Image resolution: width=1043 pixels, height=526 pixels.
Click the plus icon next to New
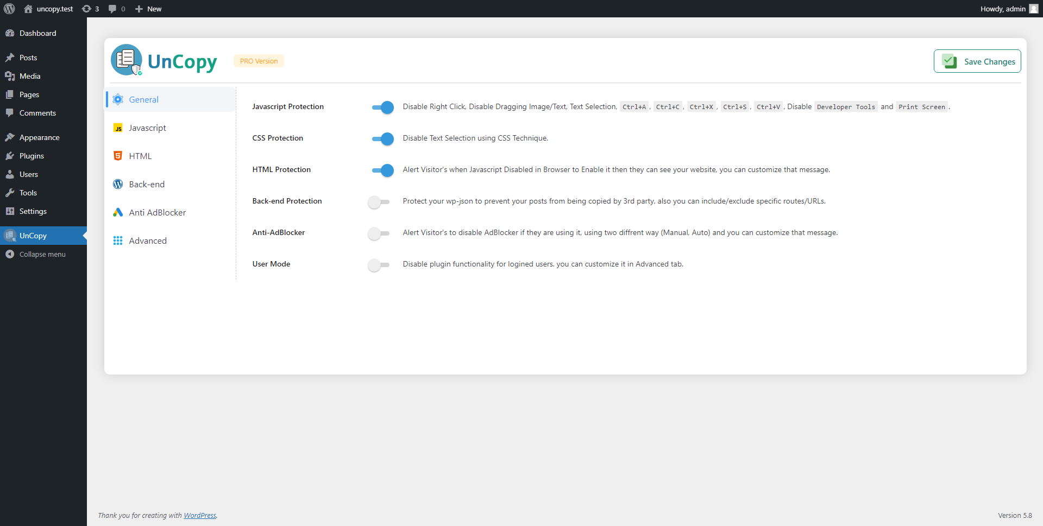(139, 9)
